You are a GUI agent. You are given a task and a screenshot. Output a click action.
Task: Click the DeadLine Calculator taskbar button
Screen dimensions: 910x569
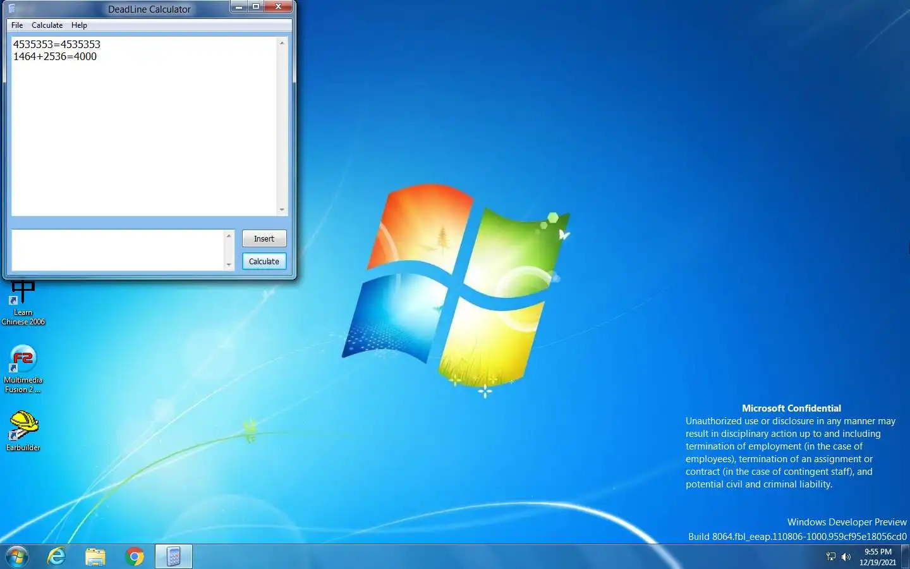(174, 556)
